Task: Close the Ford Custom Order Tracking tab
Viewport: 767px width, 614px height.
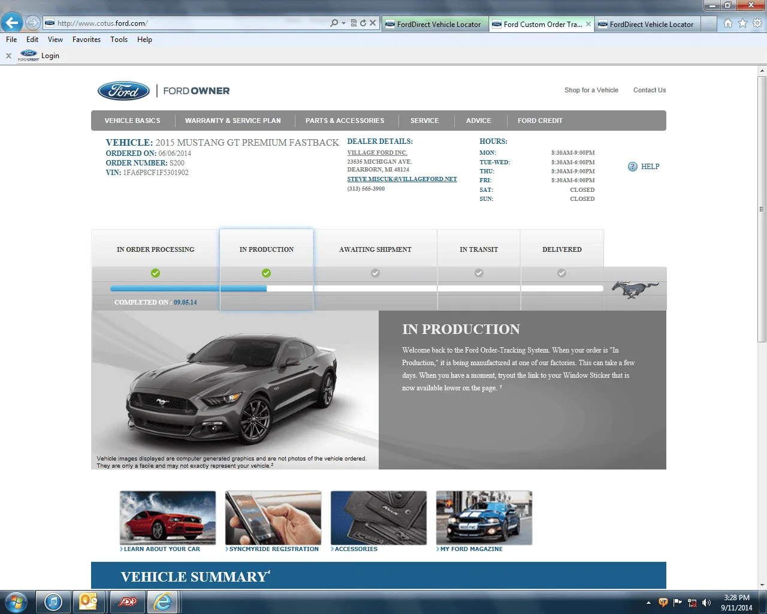Action: [x=588, y=24]
